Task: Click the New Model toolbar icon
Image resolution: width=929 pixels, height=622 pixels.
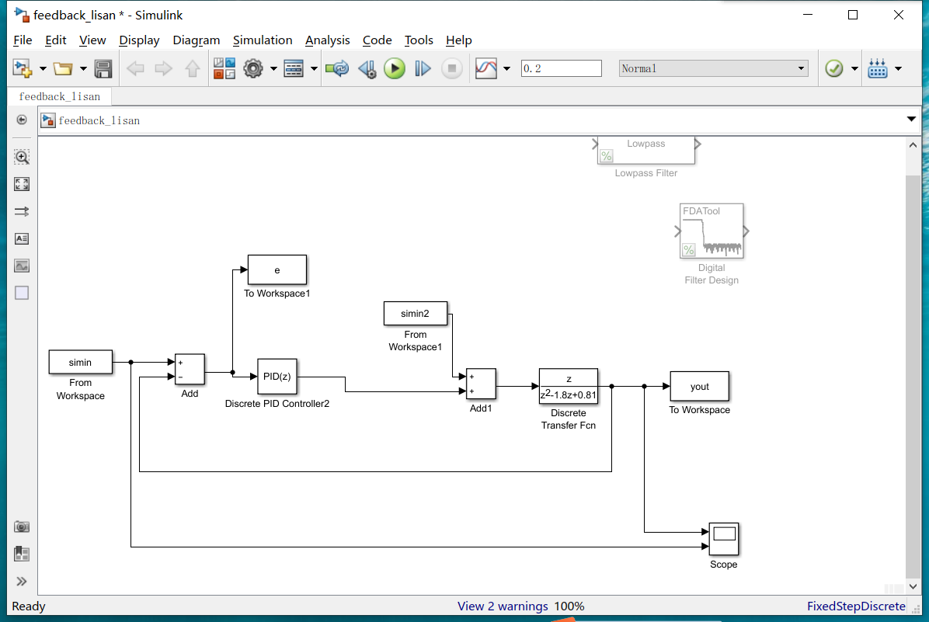Action: click(23, 68)
